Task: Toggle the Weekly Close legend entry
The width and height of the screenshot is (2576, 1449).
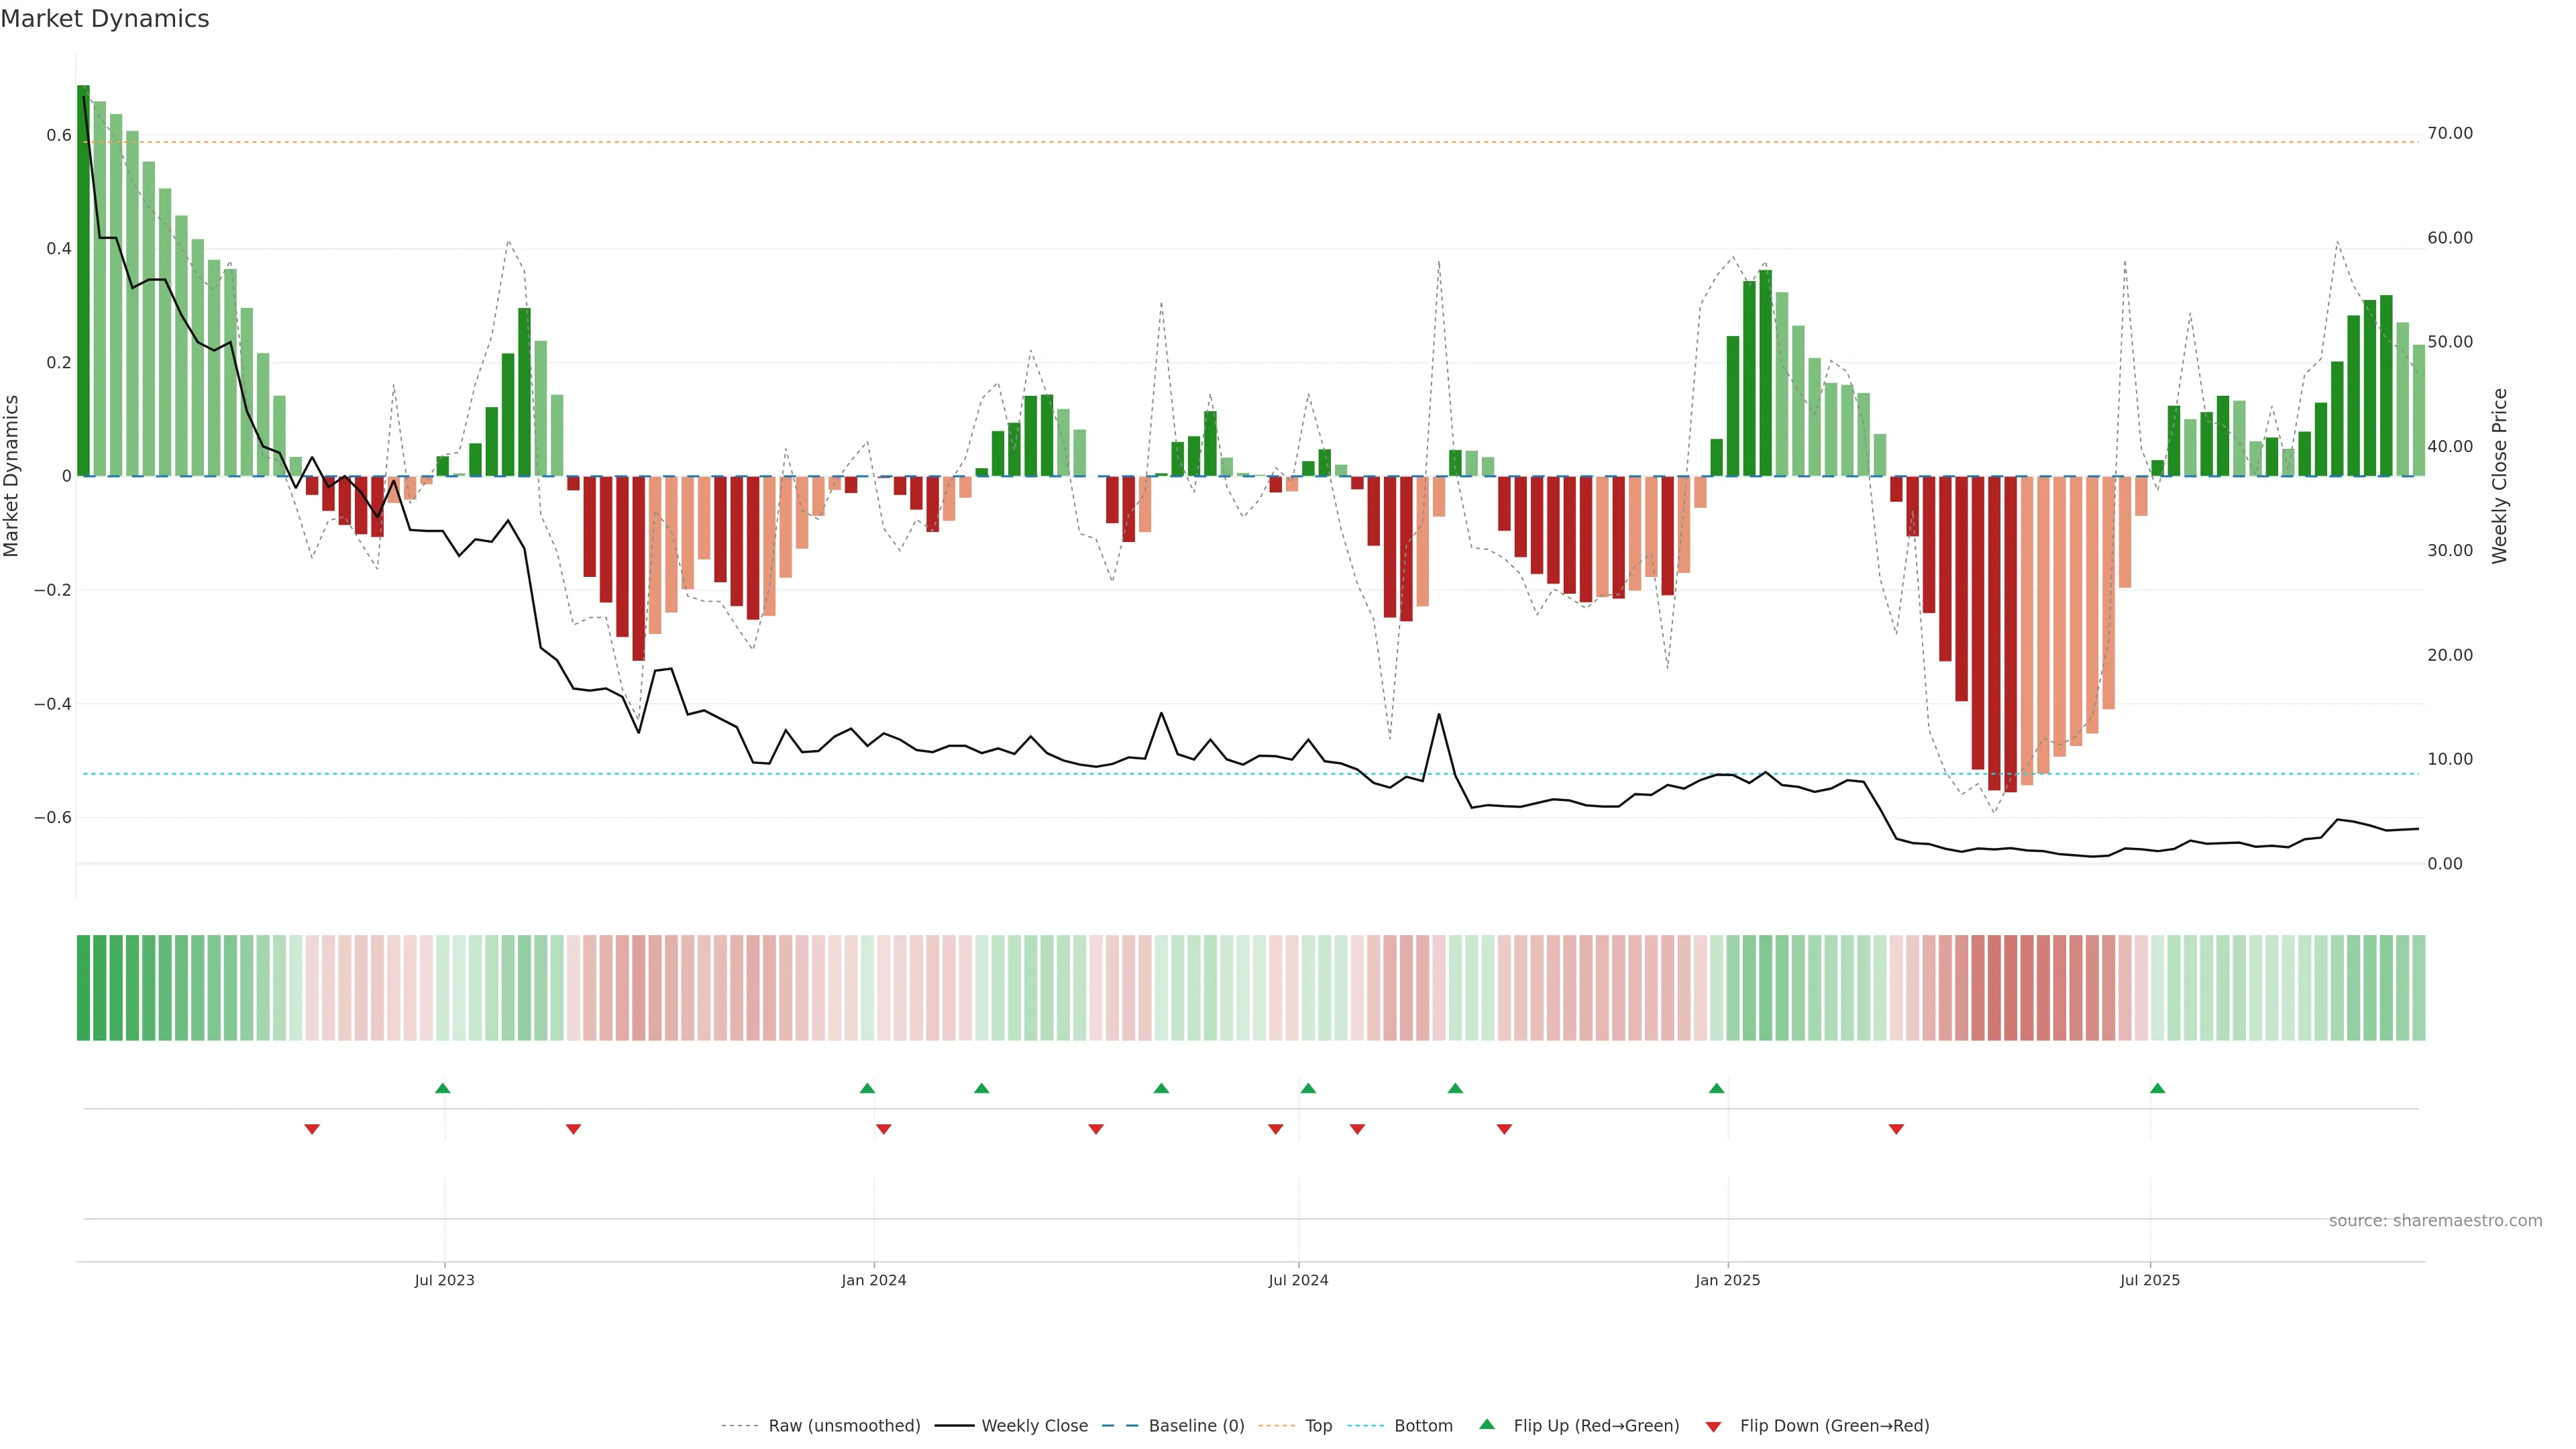Action: pos(1034,1426)
